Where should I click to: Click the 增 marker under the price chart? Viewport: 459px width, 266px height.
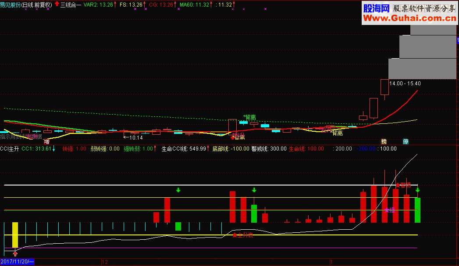47,142
